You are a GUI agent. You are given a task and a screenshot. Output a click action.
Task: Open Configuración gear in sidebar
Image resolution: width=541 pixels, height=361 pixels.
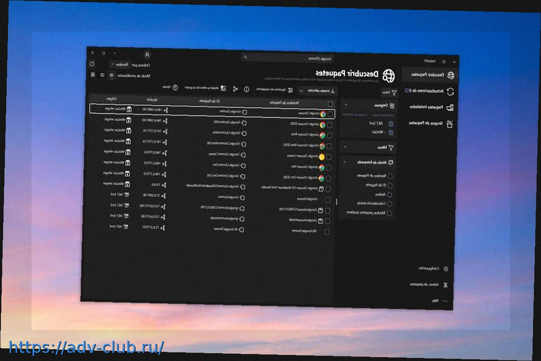445,268
